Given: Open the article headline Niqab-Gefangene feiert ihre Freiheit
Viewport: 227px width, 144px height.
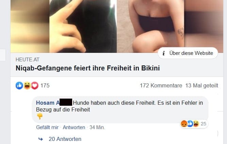Looking at the screenshot, I should tap(88, 68).
